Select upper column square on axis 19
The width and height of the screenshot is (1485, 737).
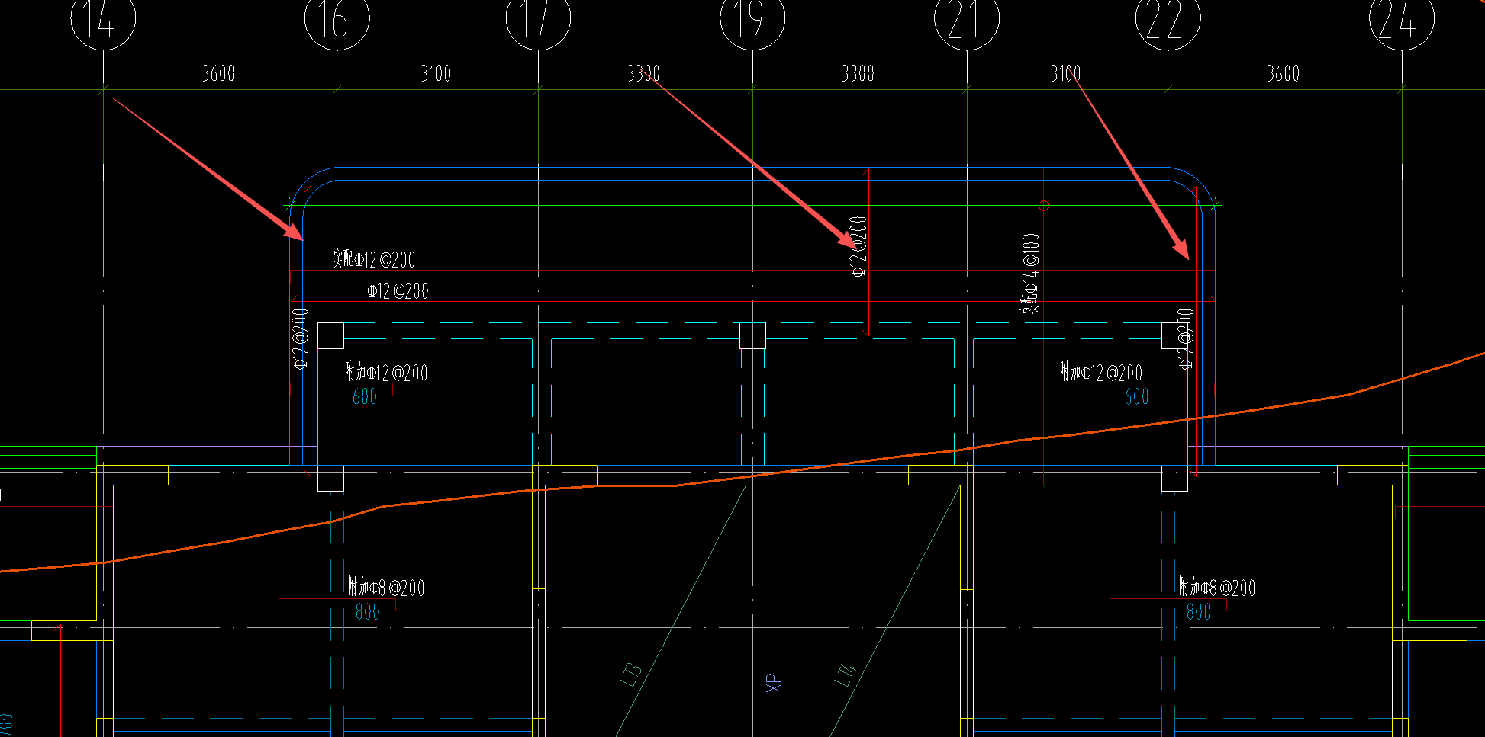[752, 335]
